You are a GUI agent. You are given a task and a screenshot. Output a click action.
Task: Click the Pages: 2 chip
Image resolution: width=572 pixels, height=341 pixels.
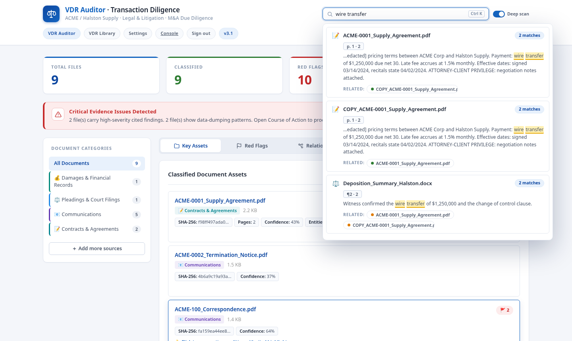click(x=247, y=222)
